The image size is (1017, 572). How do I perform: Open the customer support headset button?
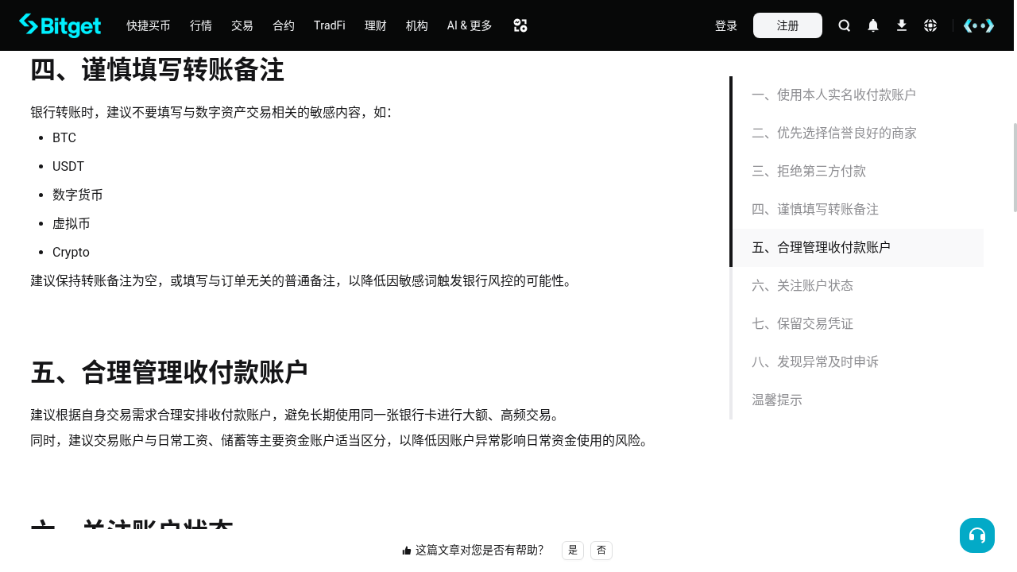pos(977,535)
